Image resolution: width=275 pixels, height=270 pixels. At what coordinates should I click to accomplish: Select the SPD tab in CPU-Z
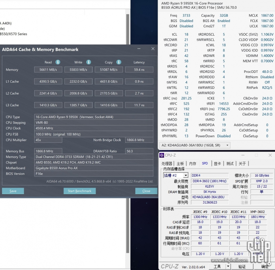pos(205,163)
